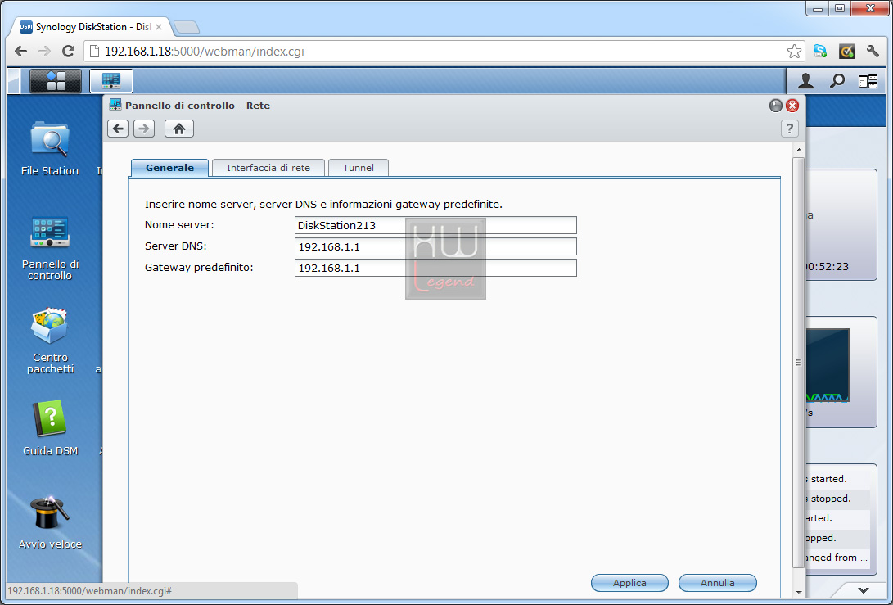Screen dimensions: 893x605
Task: Go back in Control Panel window
Action: point(118,129)
